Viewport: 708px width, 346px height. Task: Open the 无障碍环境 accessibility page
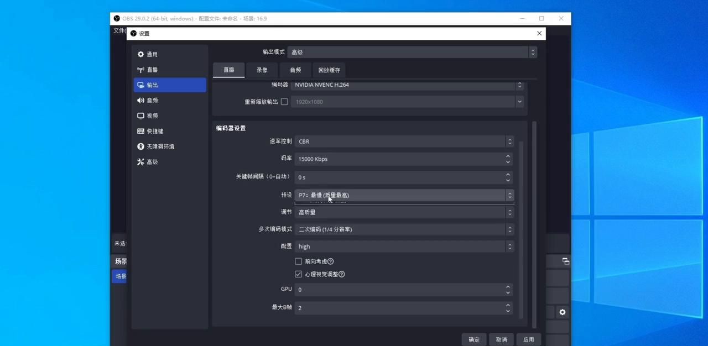pyautogui.click(x=170, y=146)
